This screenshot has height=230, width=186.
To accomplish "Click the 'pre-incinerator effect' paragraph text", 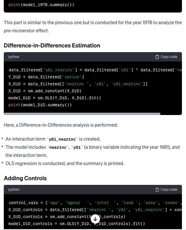I will point(26,31).
